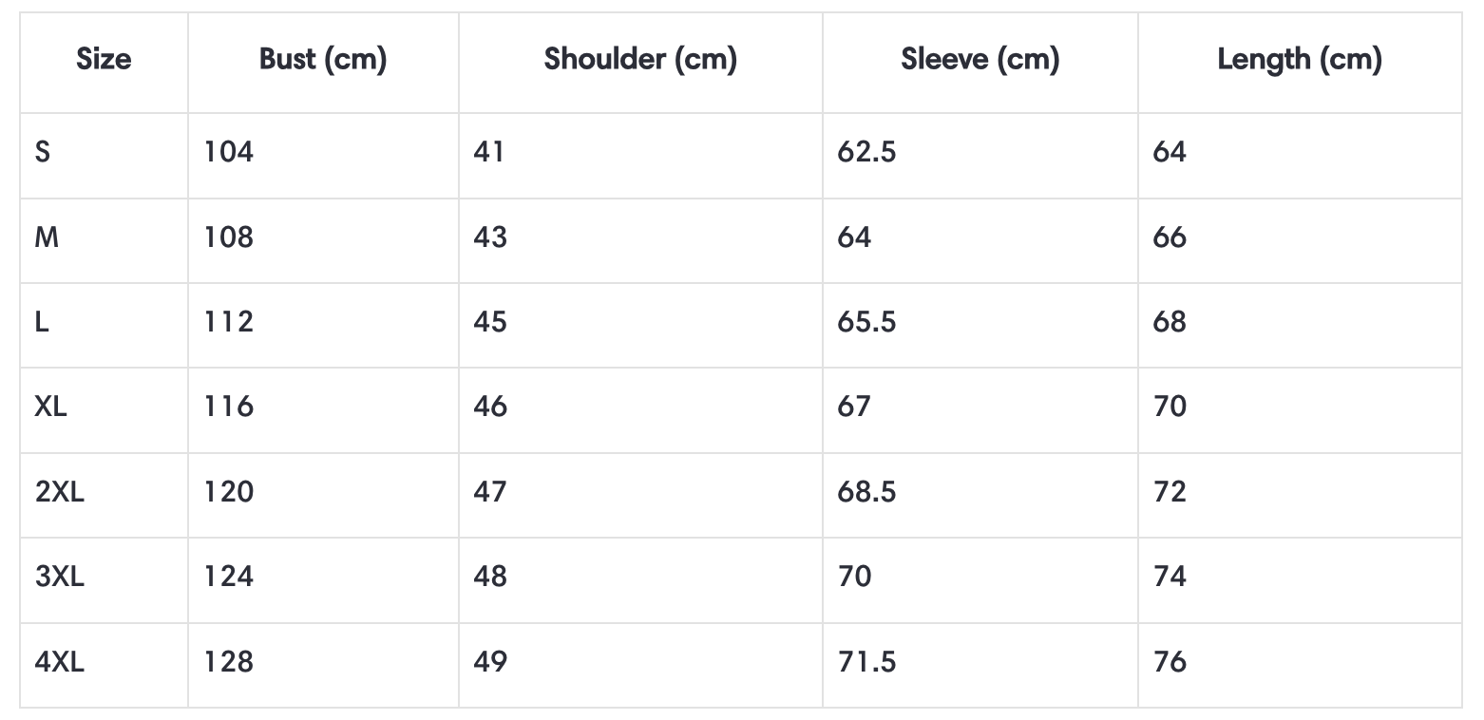Click shoulder value 43 in M row
The height and width of the screenshot is (720, 1484).
[x=490, y=237]
